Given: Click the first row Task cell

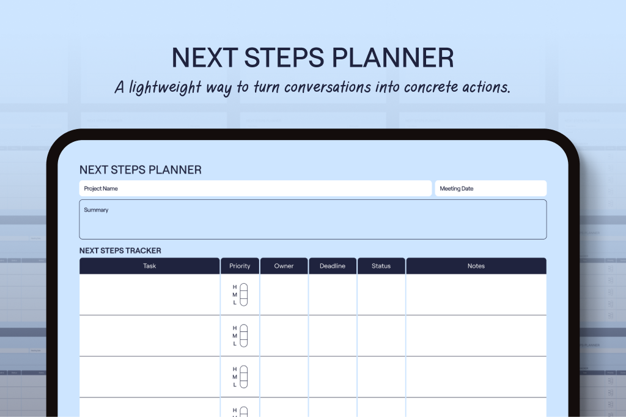Looking at the screenshot, I should (x=149, y=295).
